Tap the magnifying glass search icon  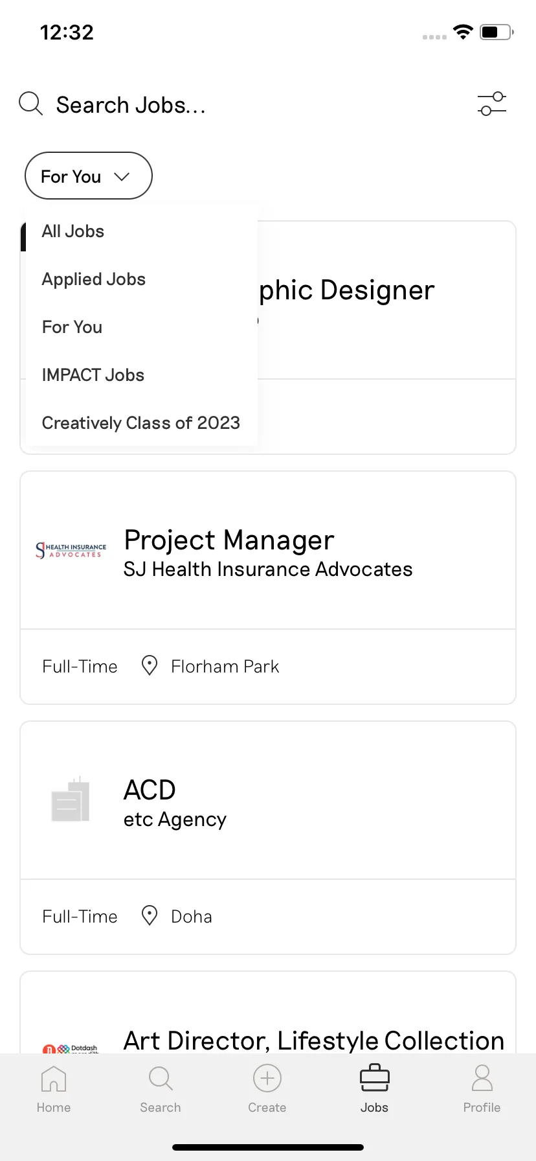pyautogui.click(x=30, y=104)
